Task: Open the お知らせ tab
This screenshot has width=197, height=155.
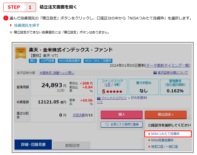Action: coord(72,145)
